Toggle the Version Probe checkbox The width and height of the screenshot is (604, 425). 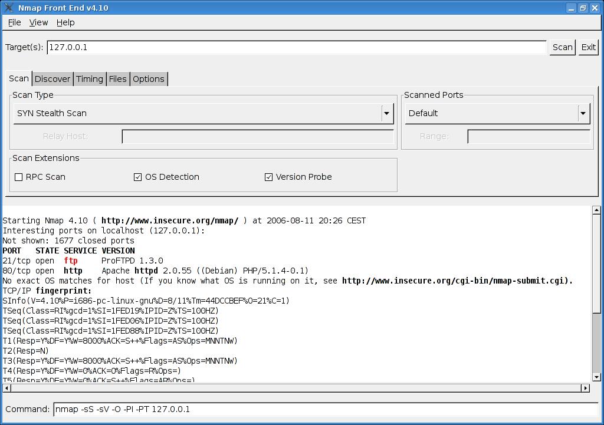pos(268,177)
